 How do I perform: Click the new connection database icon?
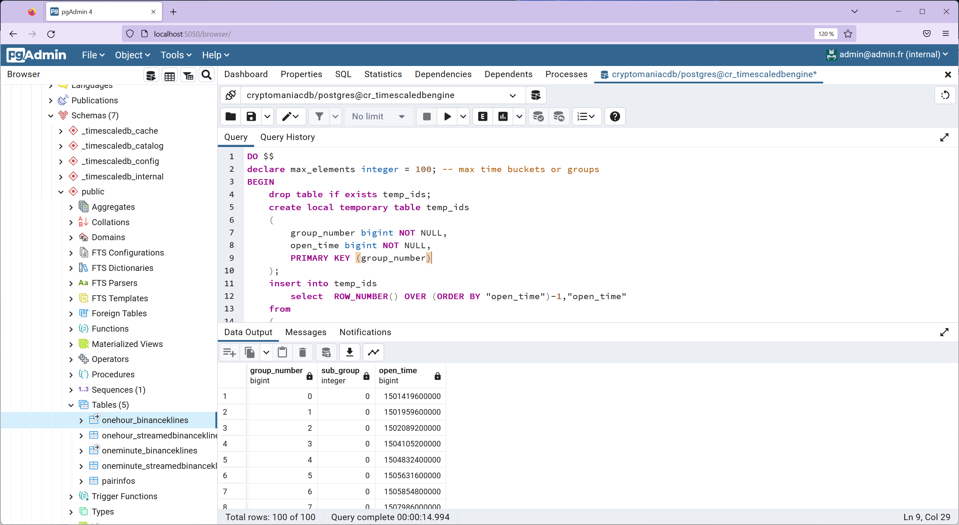tap(536, 95)
